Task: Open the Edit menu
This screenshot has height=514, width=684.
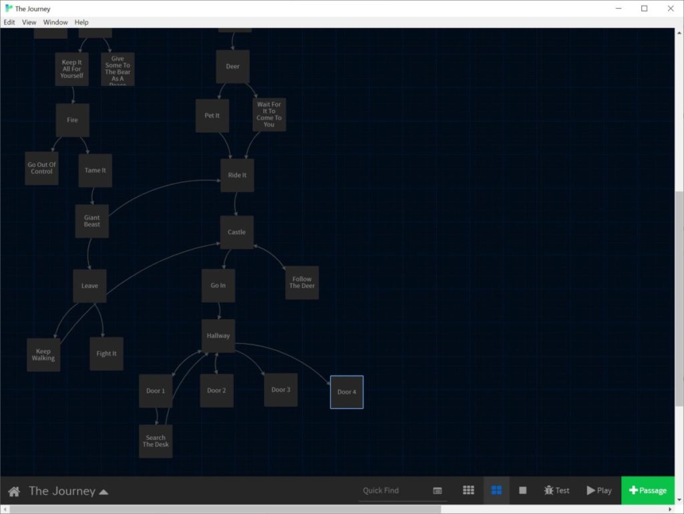Action: (9, 22)
